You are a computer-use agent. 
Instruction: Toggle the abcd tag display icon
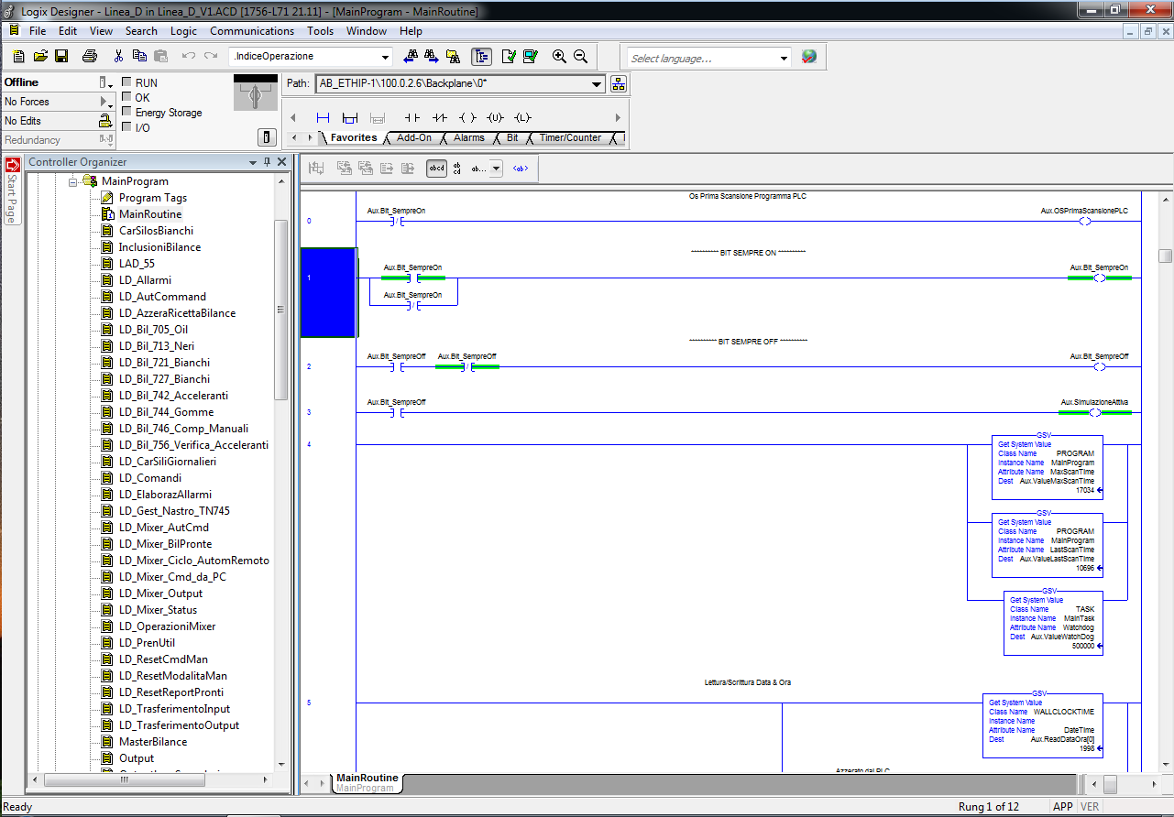pyautogui.click(x=437, y=169)
